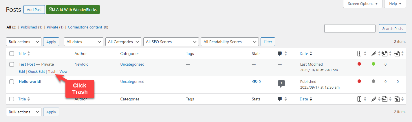
Task: Toggle the select-all checkbox in the top header
Action: (x=12, y=54)
